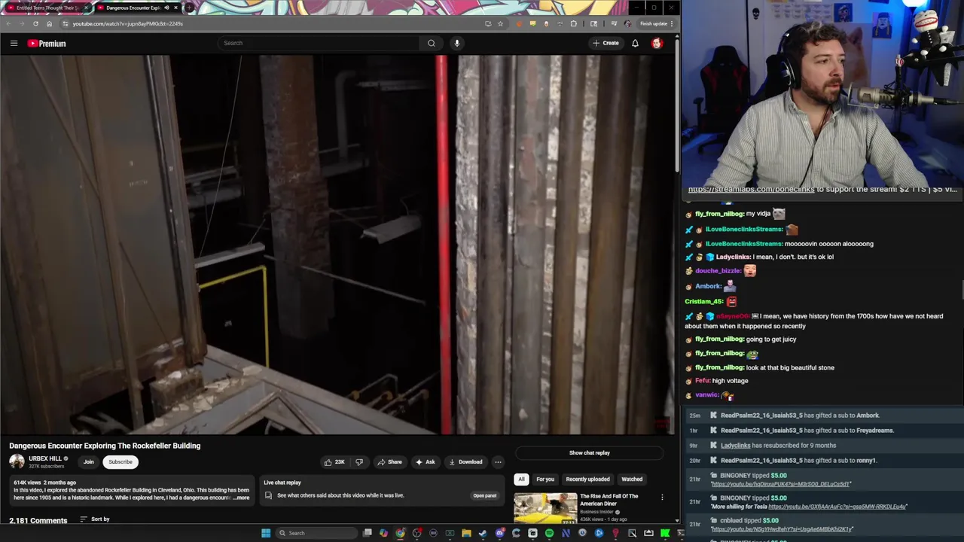
Task: Select the Watched filter chip
Action: tap(632, 480)
